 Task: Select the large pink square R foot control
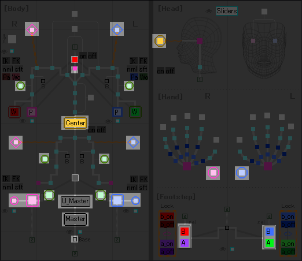32,200
